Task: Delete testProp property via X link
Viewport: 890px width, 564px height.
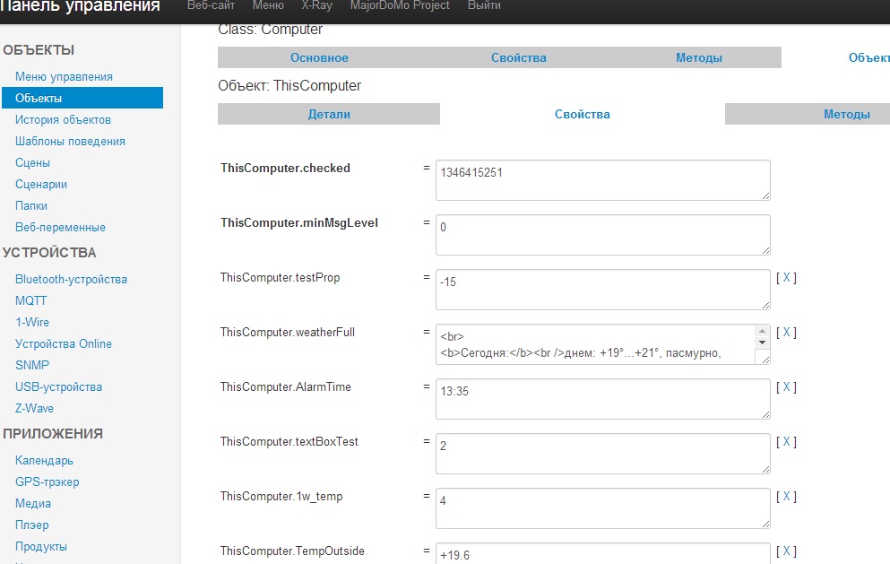Action: tap(786, 278)
